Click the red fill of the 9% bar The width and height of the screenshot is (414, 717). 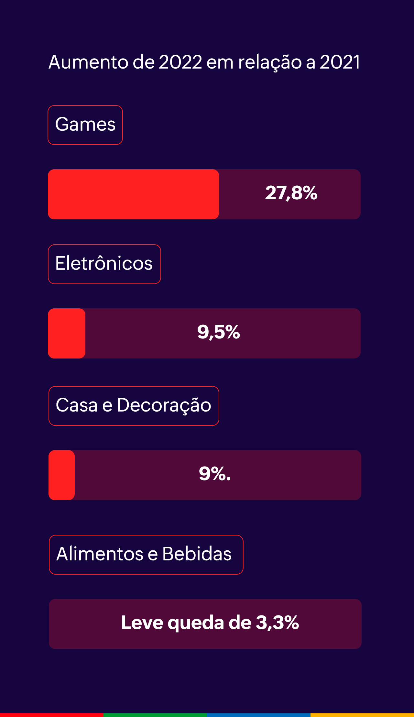pos(61,475)
